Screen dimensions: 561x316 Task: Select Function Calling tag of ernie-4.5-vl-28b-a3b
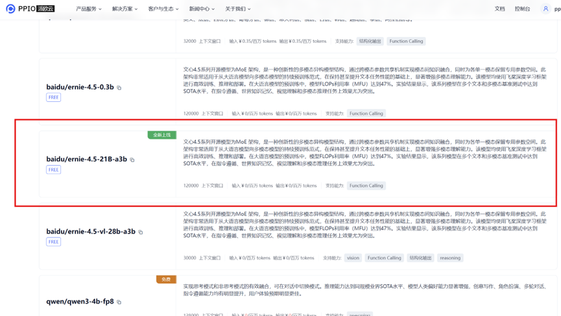(384, 258)
